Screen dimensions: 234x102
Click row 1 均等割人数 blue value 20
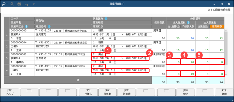(x=188, y=39)
